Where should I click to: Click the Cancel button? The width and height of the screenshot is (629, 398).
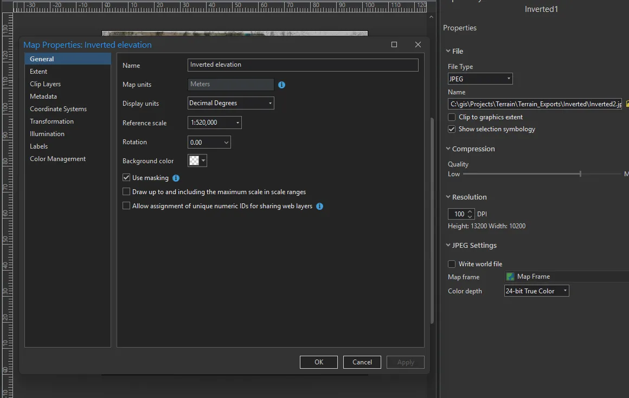point(362,362)
